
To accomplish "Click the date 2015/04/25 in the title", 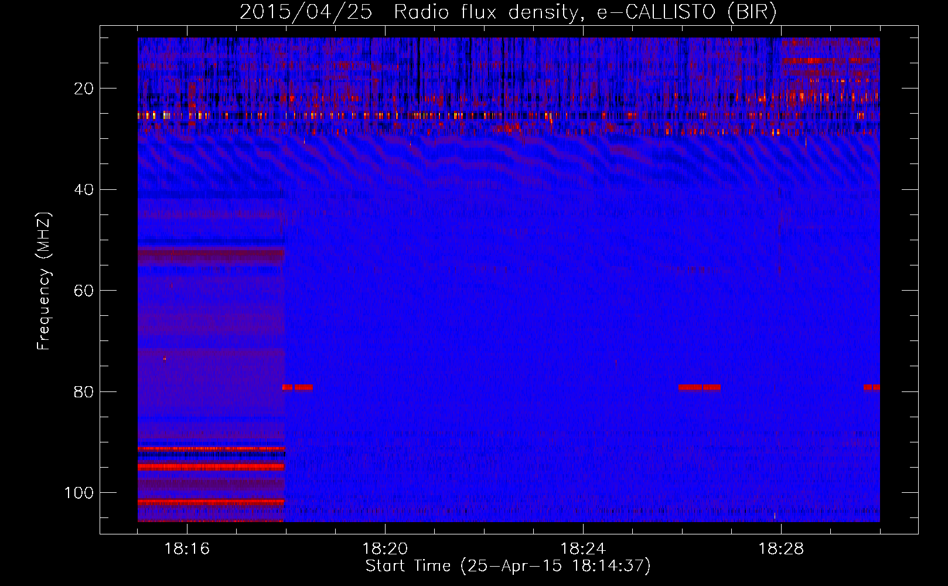I will pos(306,12).
